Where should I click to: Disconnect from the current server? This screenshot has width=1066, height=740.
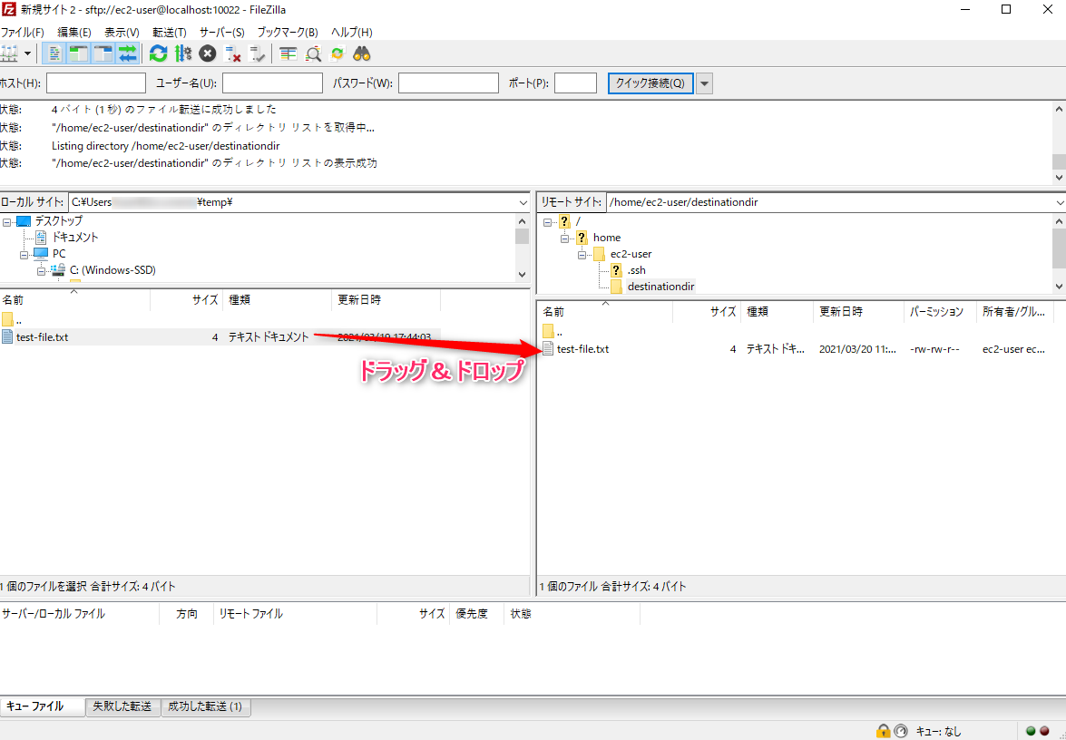point(232,54)
